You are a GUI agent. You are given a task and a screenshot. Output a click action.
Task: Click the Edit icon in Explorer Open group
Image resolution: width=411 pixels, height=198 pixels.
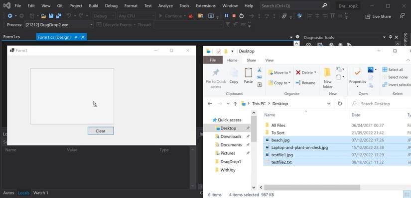pos(371,77)
